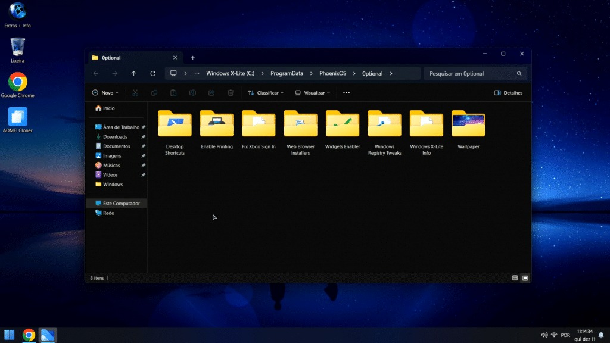
Task: Click the Delete trash icon in toolbar
Action: 231,93
